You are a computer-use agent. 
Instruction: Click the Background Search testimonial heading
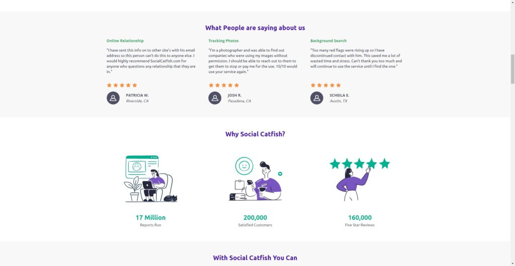[x=328, y=41]
